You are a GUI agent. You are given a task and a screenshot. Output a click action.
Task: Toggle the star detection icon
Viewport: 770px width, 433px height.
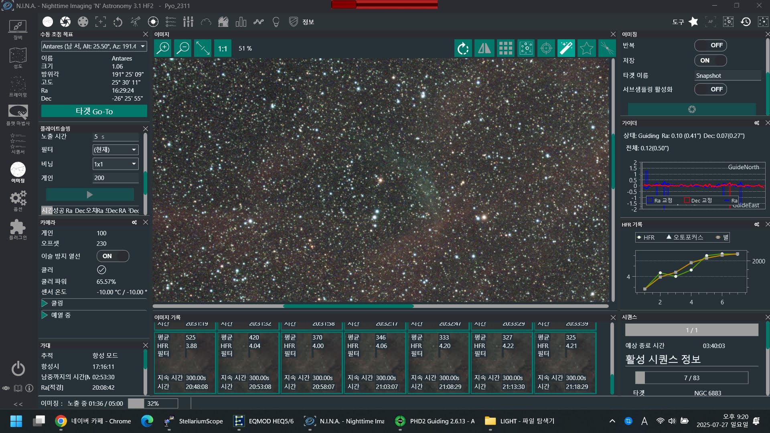pyautogui.click(x=586, y=49)
